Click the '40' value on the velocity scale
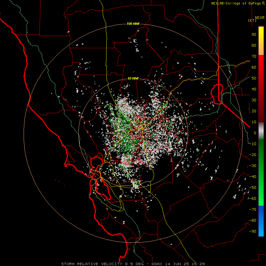 pyautogui.click(x=254, y=89)
